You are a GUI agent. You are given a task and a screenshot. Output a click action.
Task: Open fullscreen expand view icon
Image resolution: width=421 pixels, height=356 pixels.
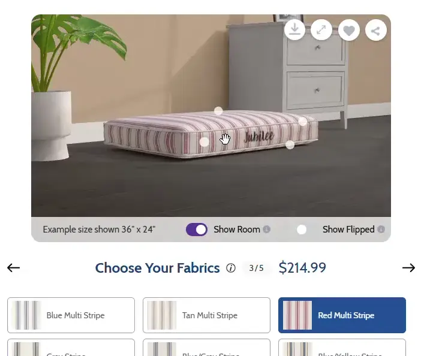pyautogui.click(x=321, y=30)
